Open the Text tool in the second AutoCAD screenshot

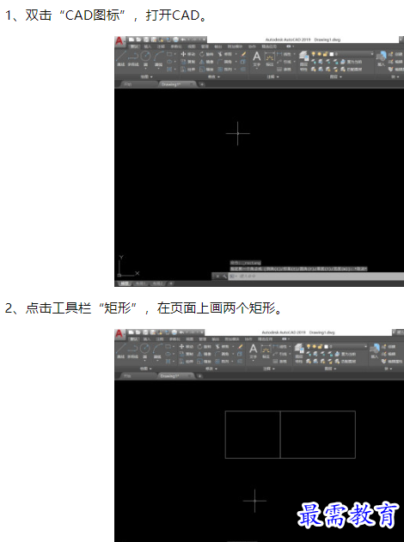[254, 350]
